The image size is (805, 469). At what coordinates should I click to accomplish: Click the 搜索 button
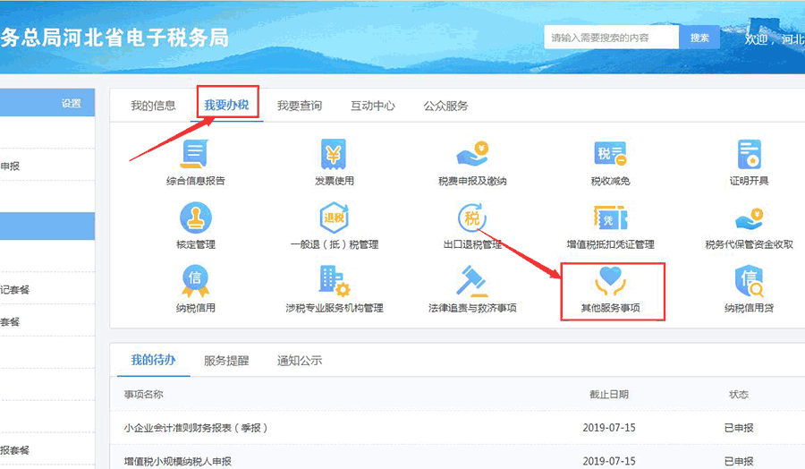(699, 38)
